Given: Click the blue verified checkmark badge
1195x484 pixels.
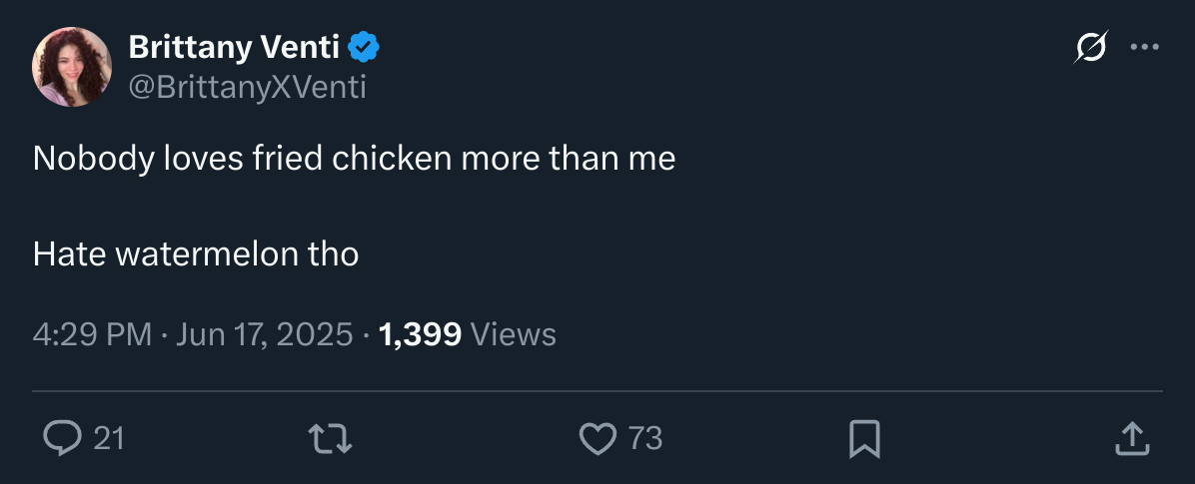Looking at the screenshot, I should click(x=363, y=46).
